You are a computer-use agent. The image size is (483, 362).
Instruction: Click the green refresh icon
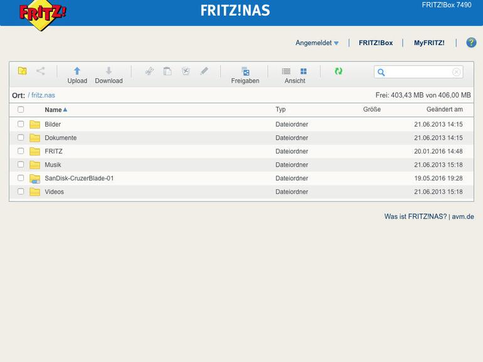tap(339, 71)
